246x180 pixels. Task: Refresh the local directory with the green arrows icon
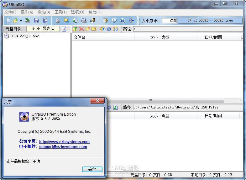115,107
